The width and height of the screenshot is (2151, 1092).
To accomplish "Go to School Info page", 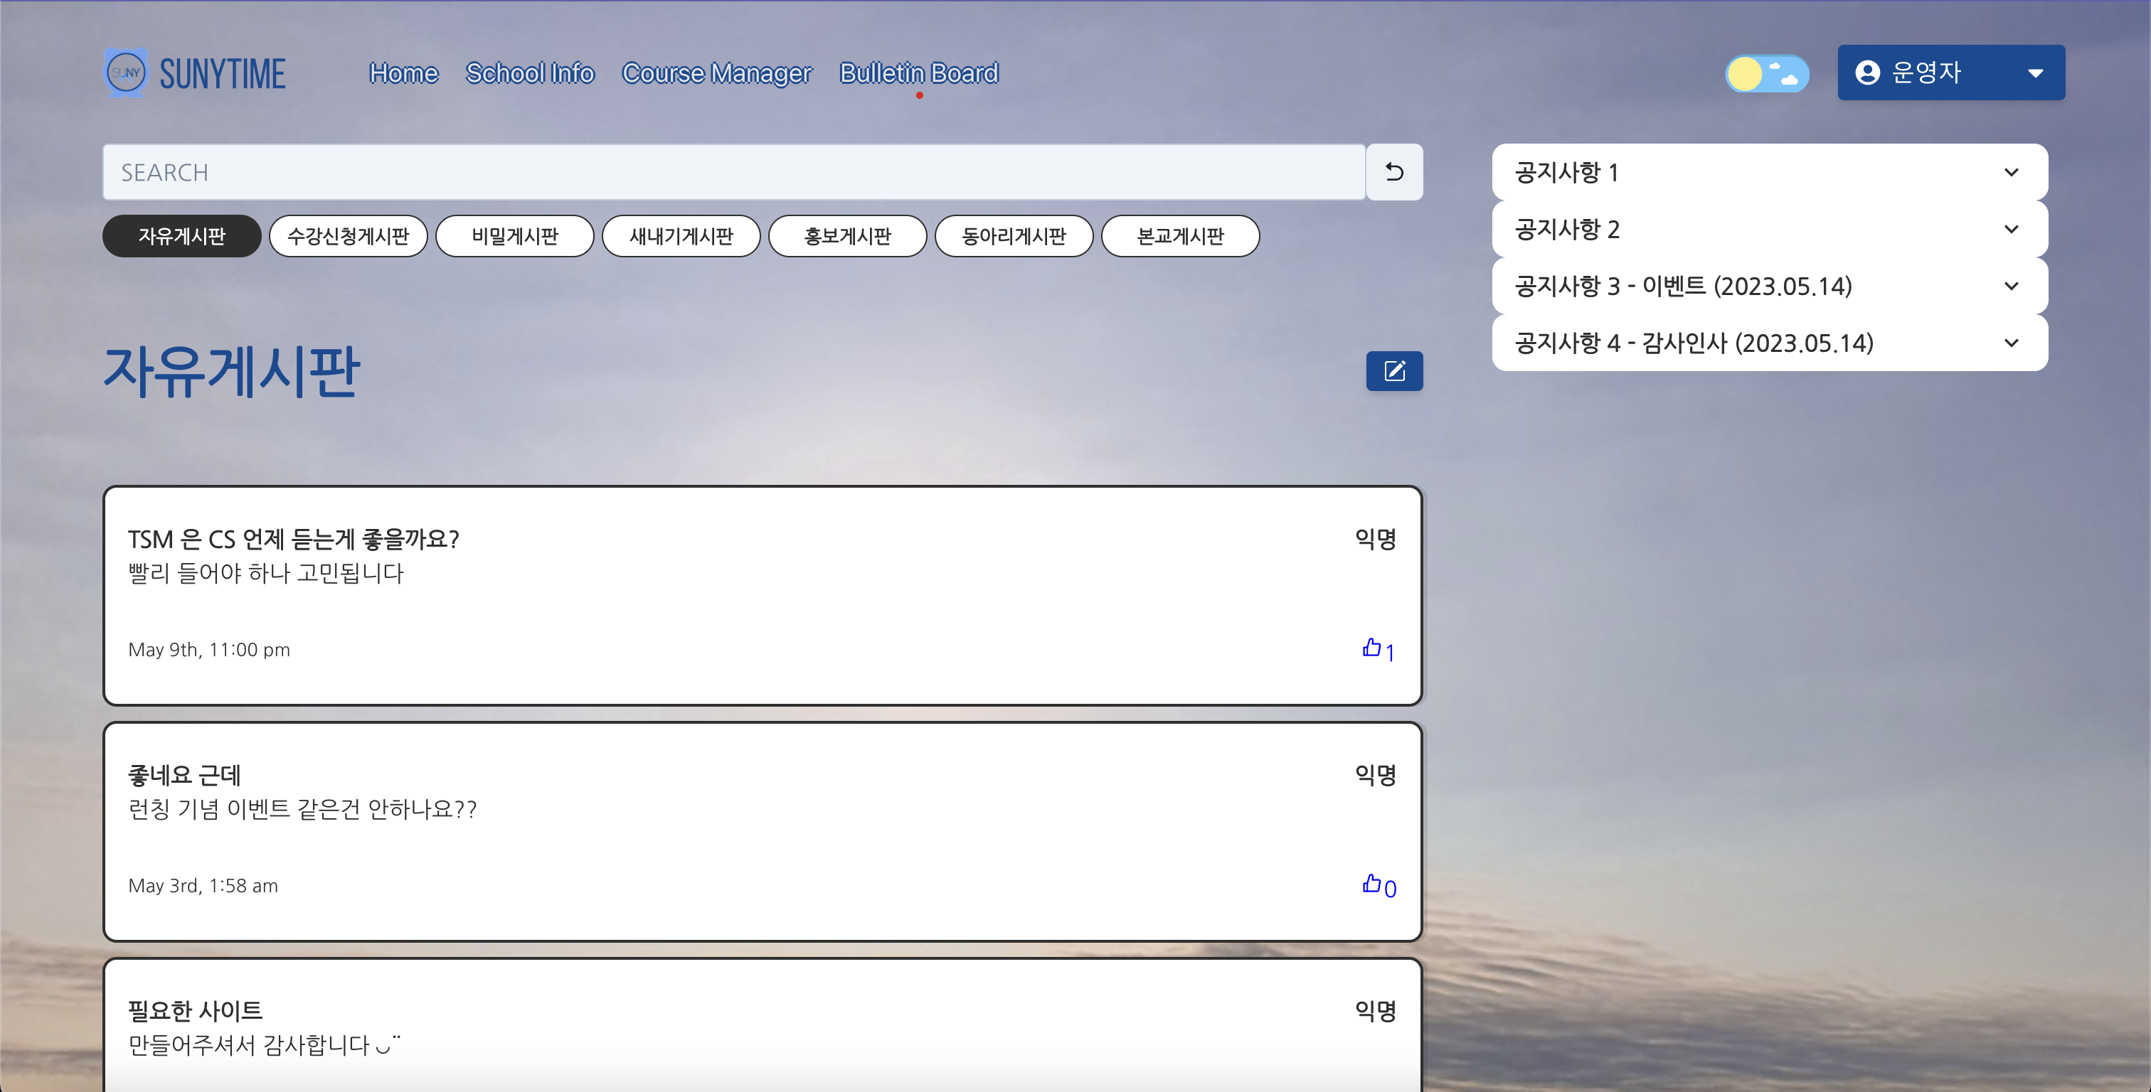I will (x=529, y=73).
